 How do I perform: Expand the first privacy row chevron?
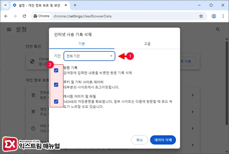(x=193, y=95)
